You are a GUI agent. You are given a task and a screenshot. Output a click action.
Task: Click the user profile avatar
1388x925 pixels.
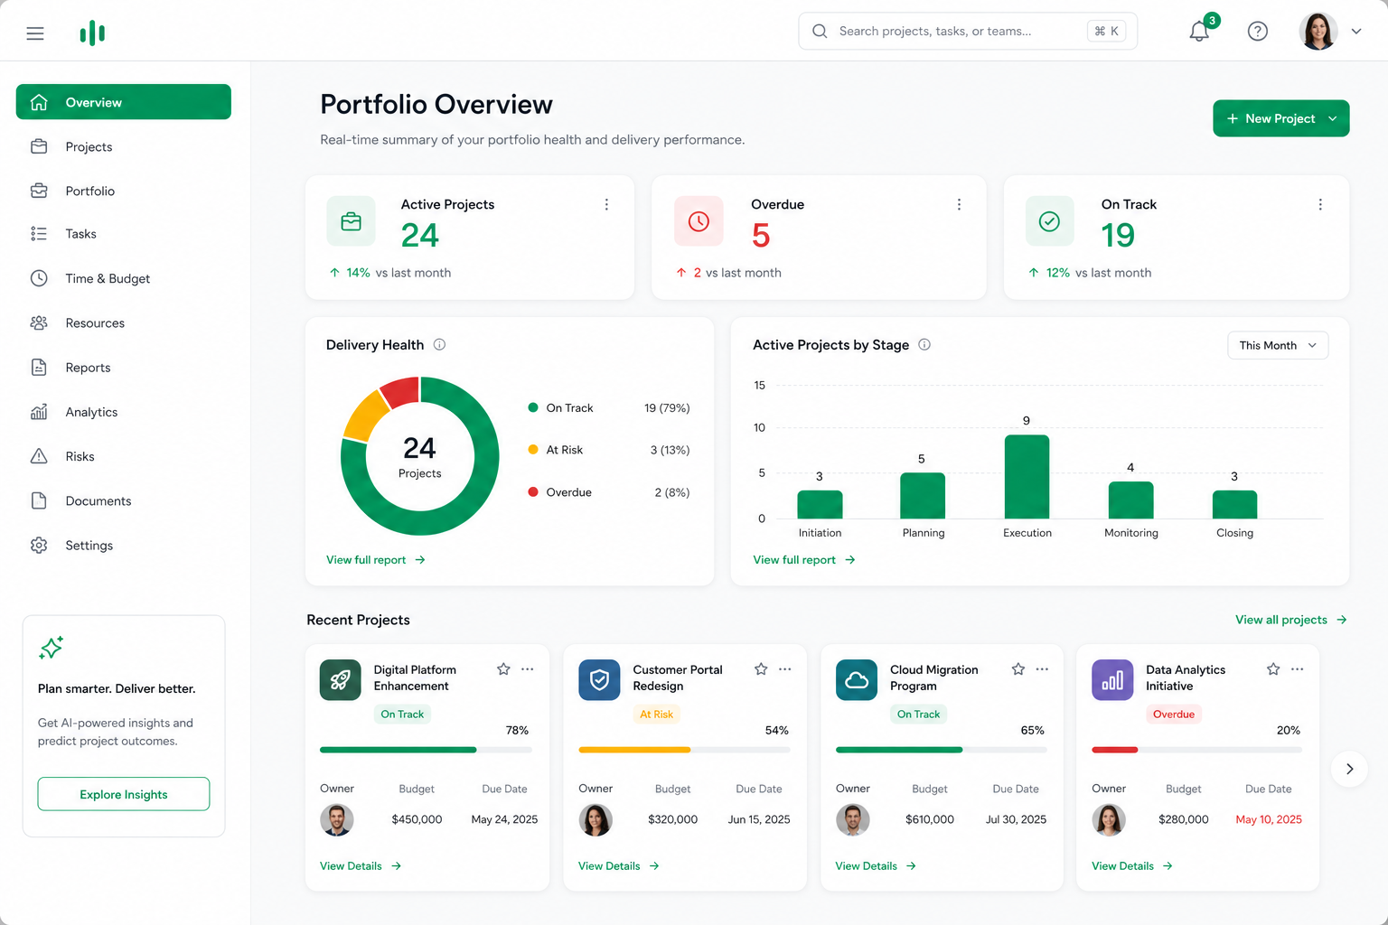click(1318, 31)
